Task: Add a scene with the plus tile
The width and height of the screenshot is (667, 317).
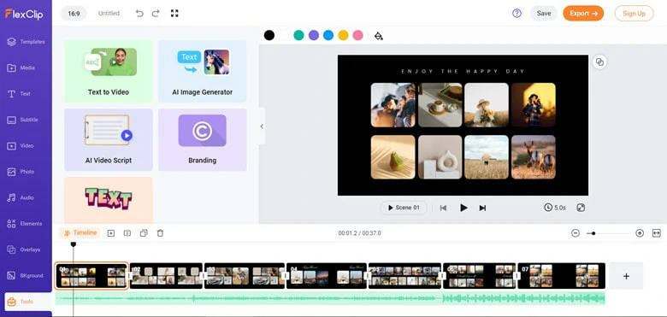Action: click(x=626, y=276)
